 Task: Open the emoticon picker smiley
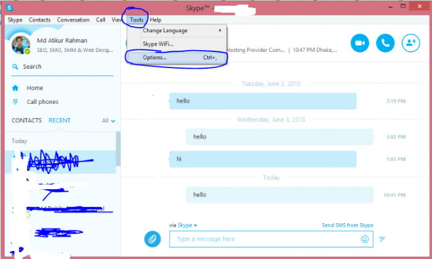[x=365, y=239]
